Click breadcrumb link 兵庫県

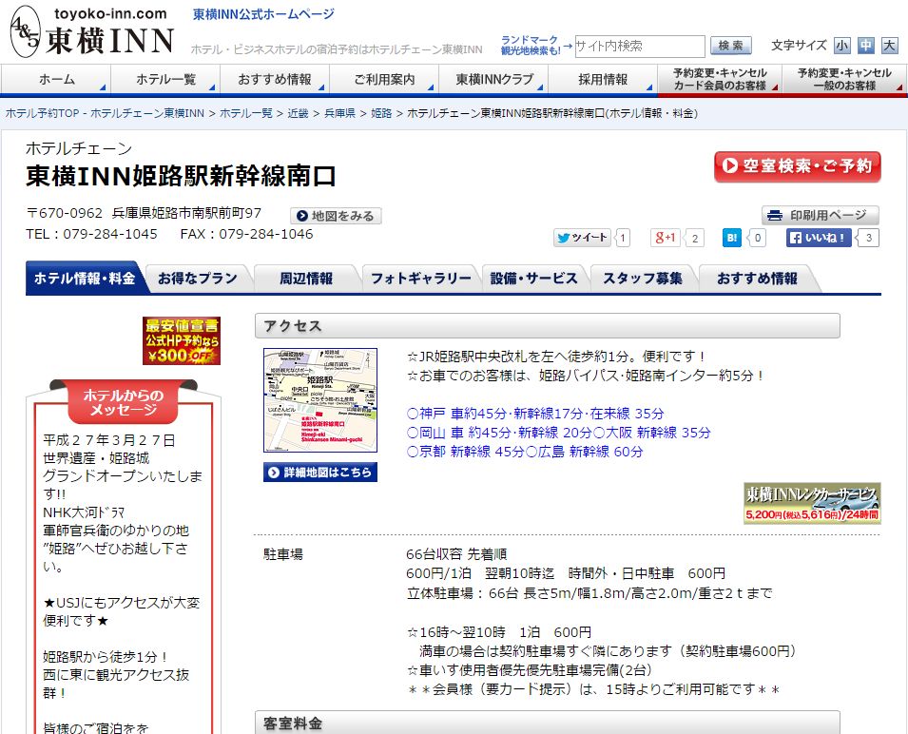click(340, 113)
